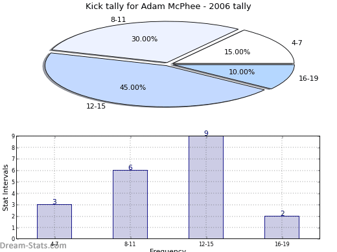Screen dimensions: 337x252
Task: Click the 12-15 x-axis tick label
Action: (206, 244)
